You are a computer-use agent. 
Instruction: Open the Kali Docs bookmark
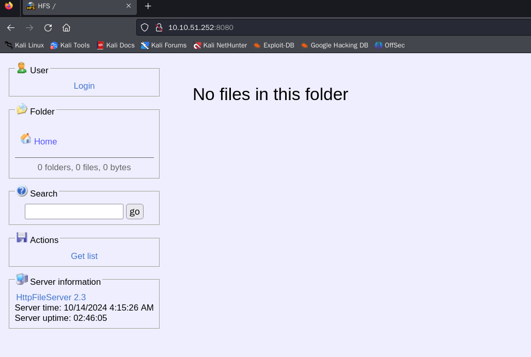pyautogui.click(x=116, y=45)
